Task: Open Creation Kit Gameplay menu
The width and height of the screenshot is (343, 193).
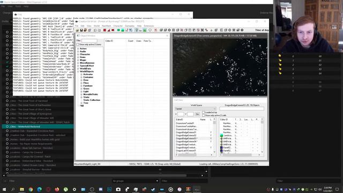Action: click(130, 26)
